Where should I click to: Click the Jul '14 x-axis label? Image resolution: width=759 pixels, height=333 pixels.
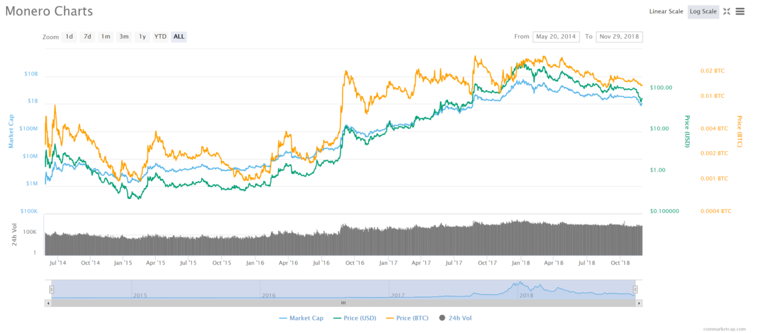coord(57,263)
